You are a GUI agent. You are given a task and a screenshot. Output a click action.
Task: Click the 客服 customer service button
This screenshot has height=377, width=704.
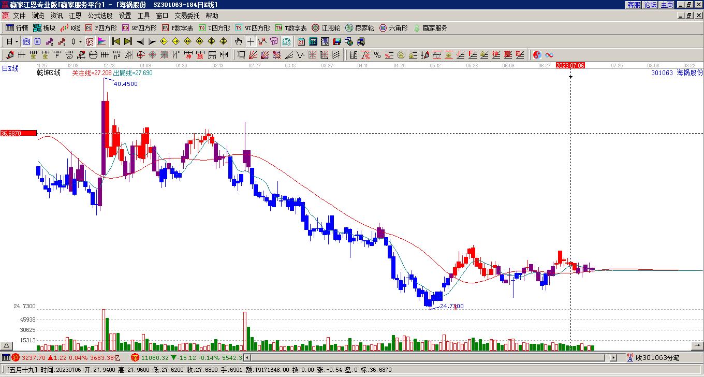(634, 5)
